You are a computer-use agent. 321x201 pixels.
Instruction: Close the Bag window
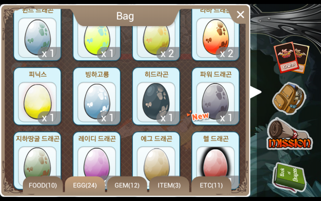click(240, 15)
